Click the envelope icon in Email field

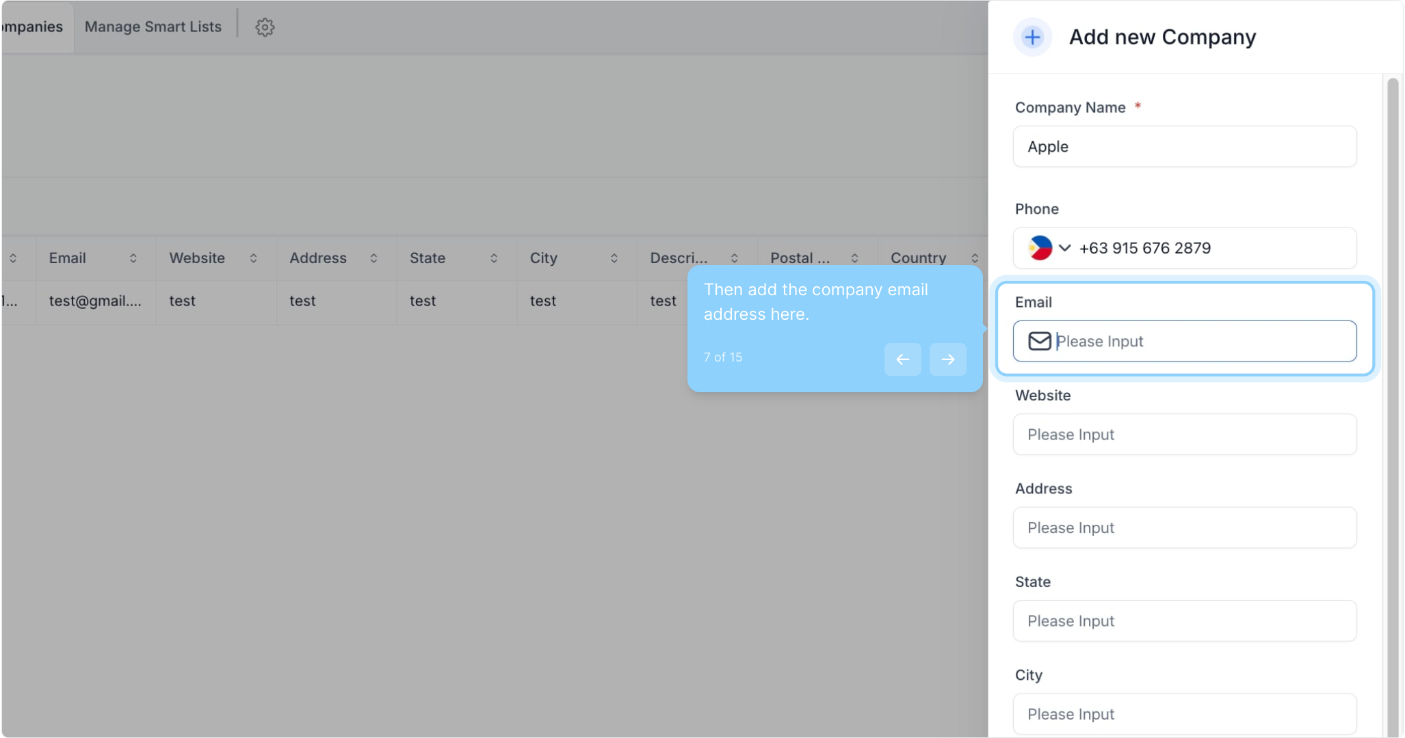[x=1039, y=341]
